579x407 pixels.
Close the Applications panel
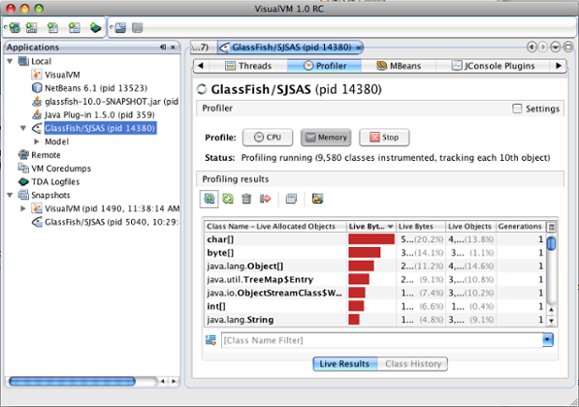(x=173, y=47)
